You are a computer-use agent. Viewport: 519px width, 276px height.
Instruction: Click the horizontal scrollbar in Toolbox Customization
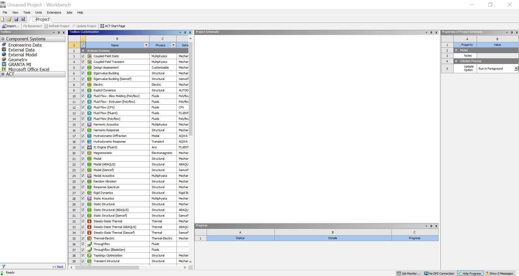[x=107, y=267]
